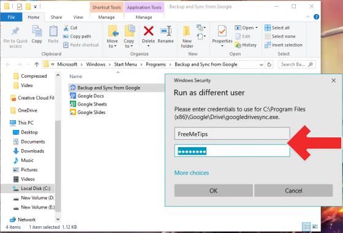Click the Cut scissors icon

tap(66, 28)
